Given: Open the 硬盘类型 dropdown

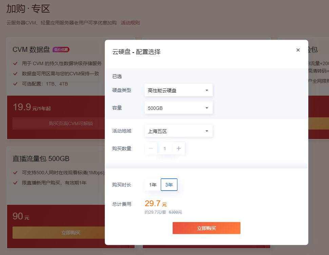Looking at the screenshot, I should [x=178, y=90].
